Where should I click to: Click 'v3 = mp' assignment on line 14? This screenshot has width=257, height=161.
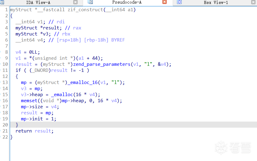(x=32, y=89)
